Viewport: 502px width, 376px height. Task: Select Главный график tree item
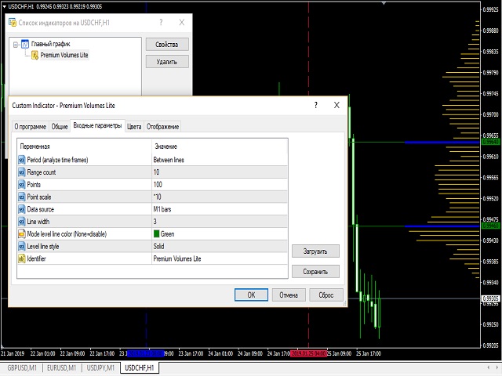tap(50, 44)
